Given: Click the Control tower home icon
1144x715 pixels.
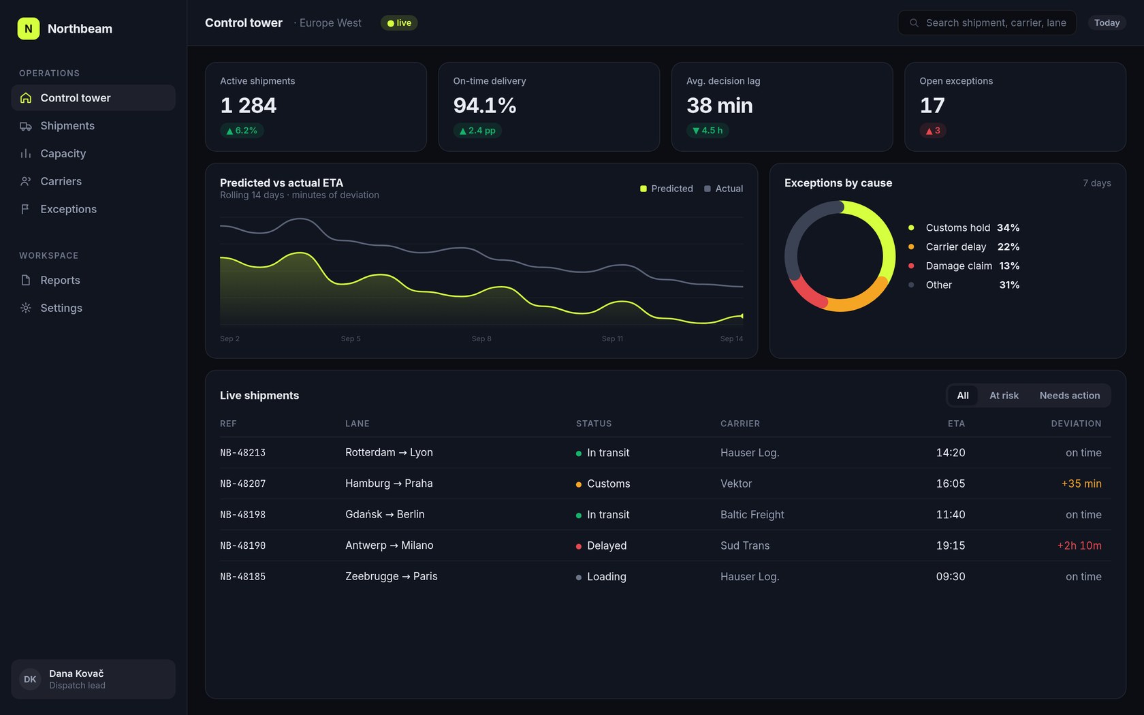Looking at the screenshot, I should pyautogui.click(x=26, y=98).
